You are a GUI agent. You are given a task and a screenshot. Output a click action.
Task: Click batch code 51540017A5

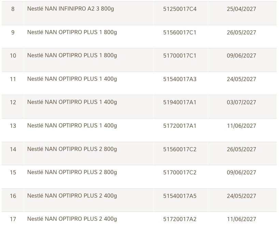[x=180, y=196]
